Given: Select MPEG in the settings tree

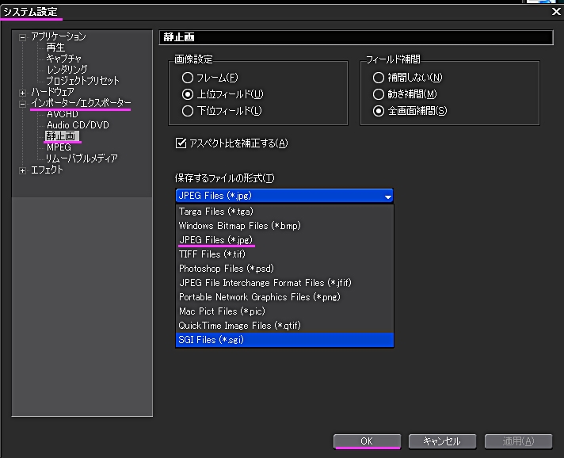Looking at the screenshot, I should (59, 147).
